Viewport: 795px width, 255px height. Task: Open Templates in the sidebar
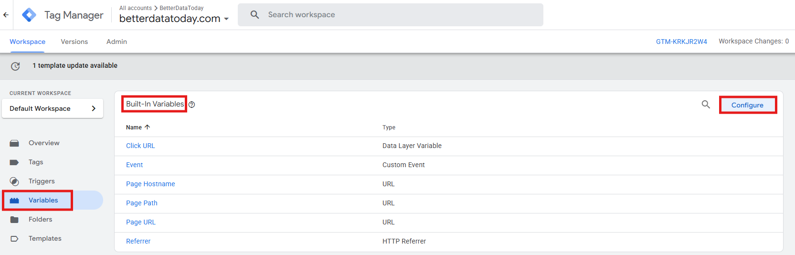pos(45,238)
